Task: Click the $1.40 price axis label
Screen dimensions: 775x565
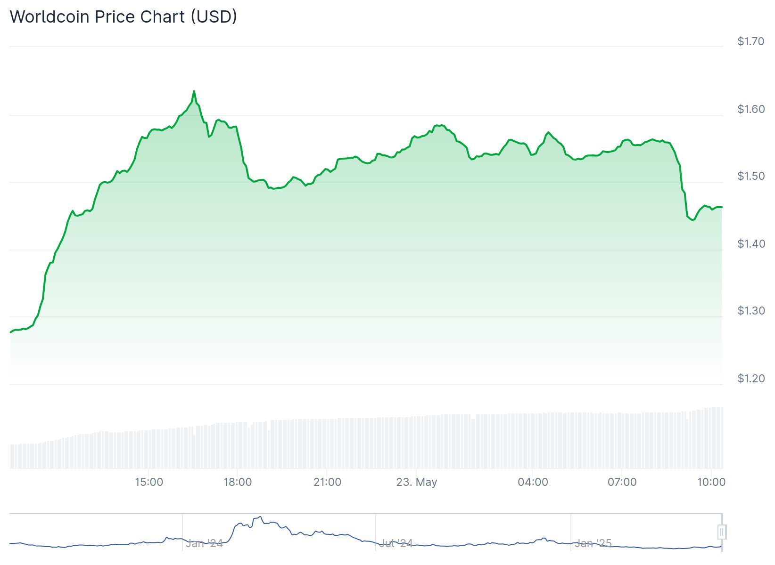Action: pos(751,243)
